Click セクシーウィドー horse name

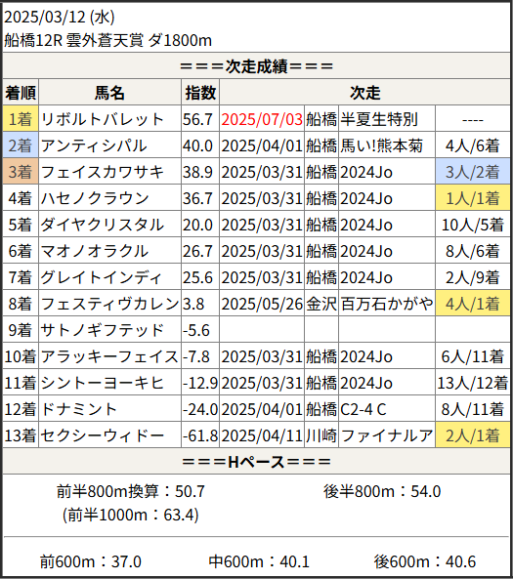pos(102,435)
